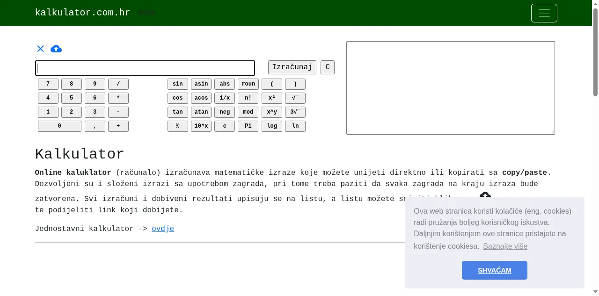Viewport: 599px width, 296px height.
Task: Click the 1/x reciprocal button
Action: (x=225, y=98)
